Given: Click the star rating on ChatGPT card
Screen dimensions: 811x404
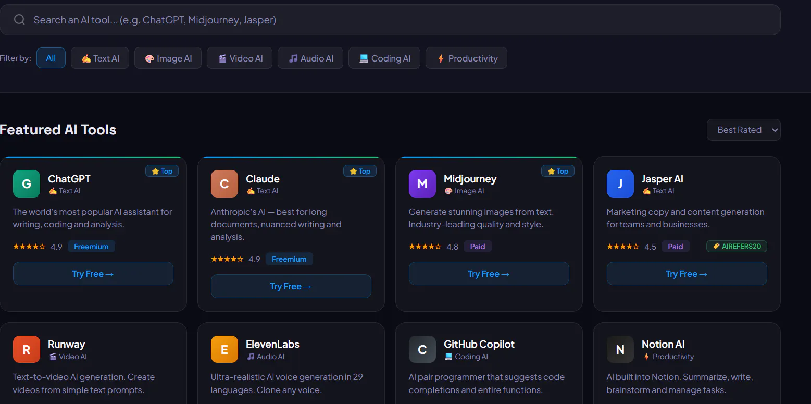Looking at the screenshot, I should (29, 247).
